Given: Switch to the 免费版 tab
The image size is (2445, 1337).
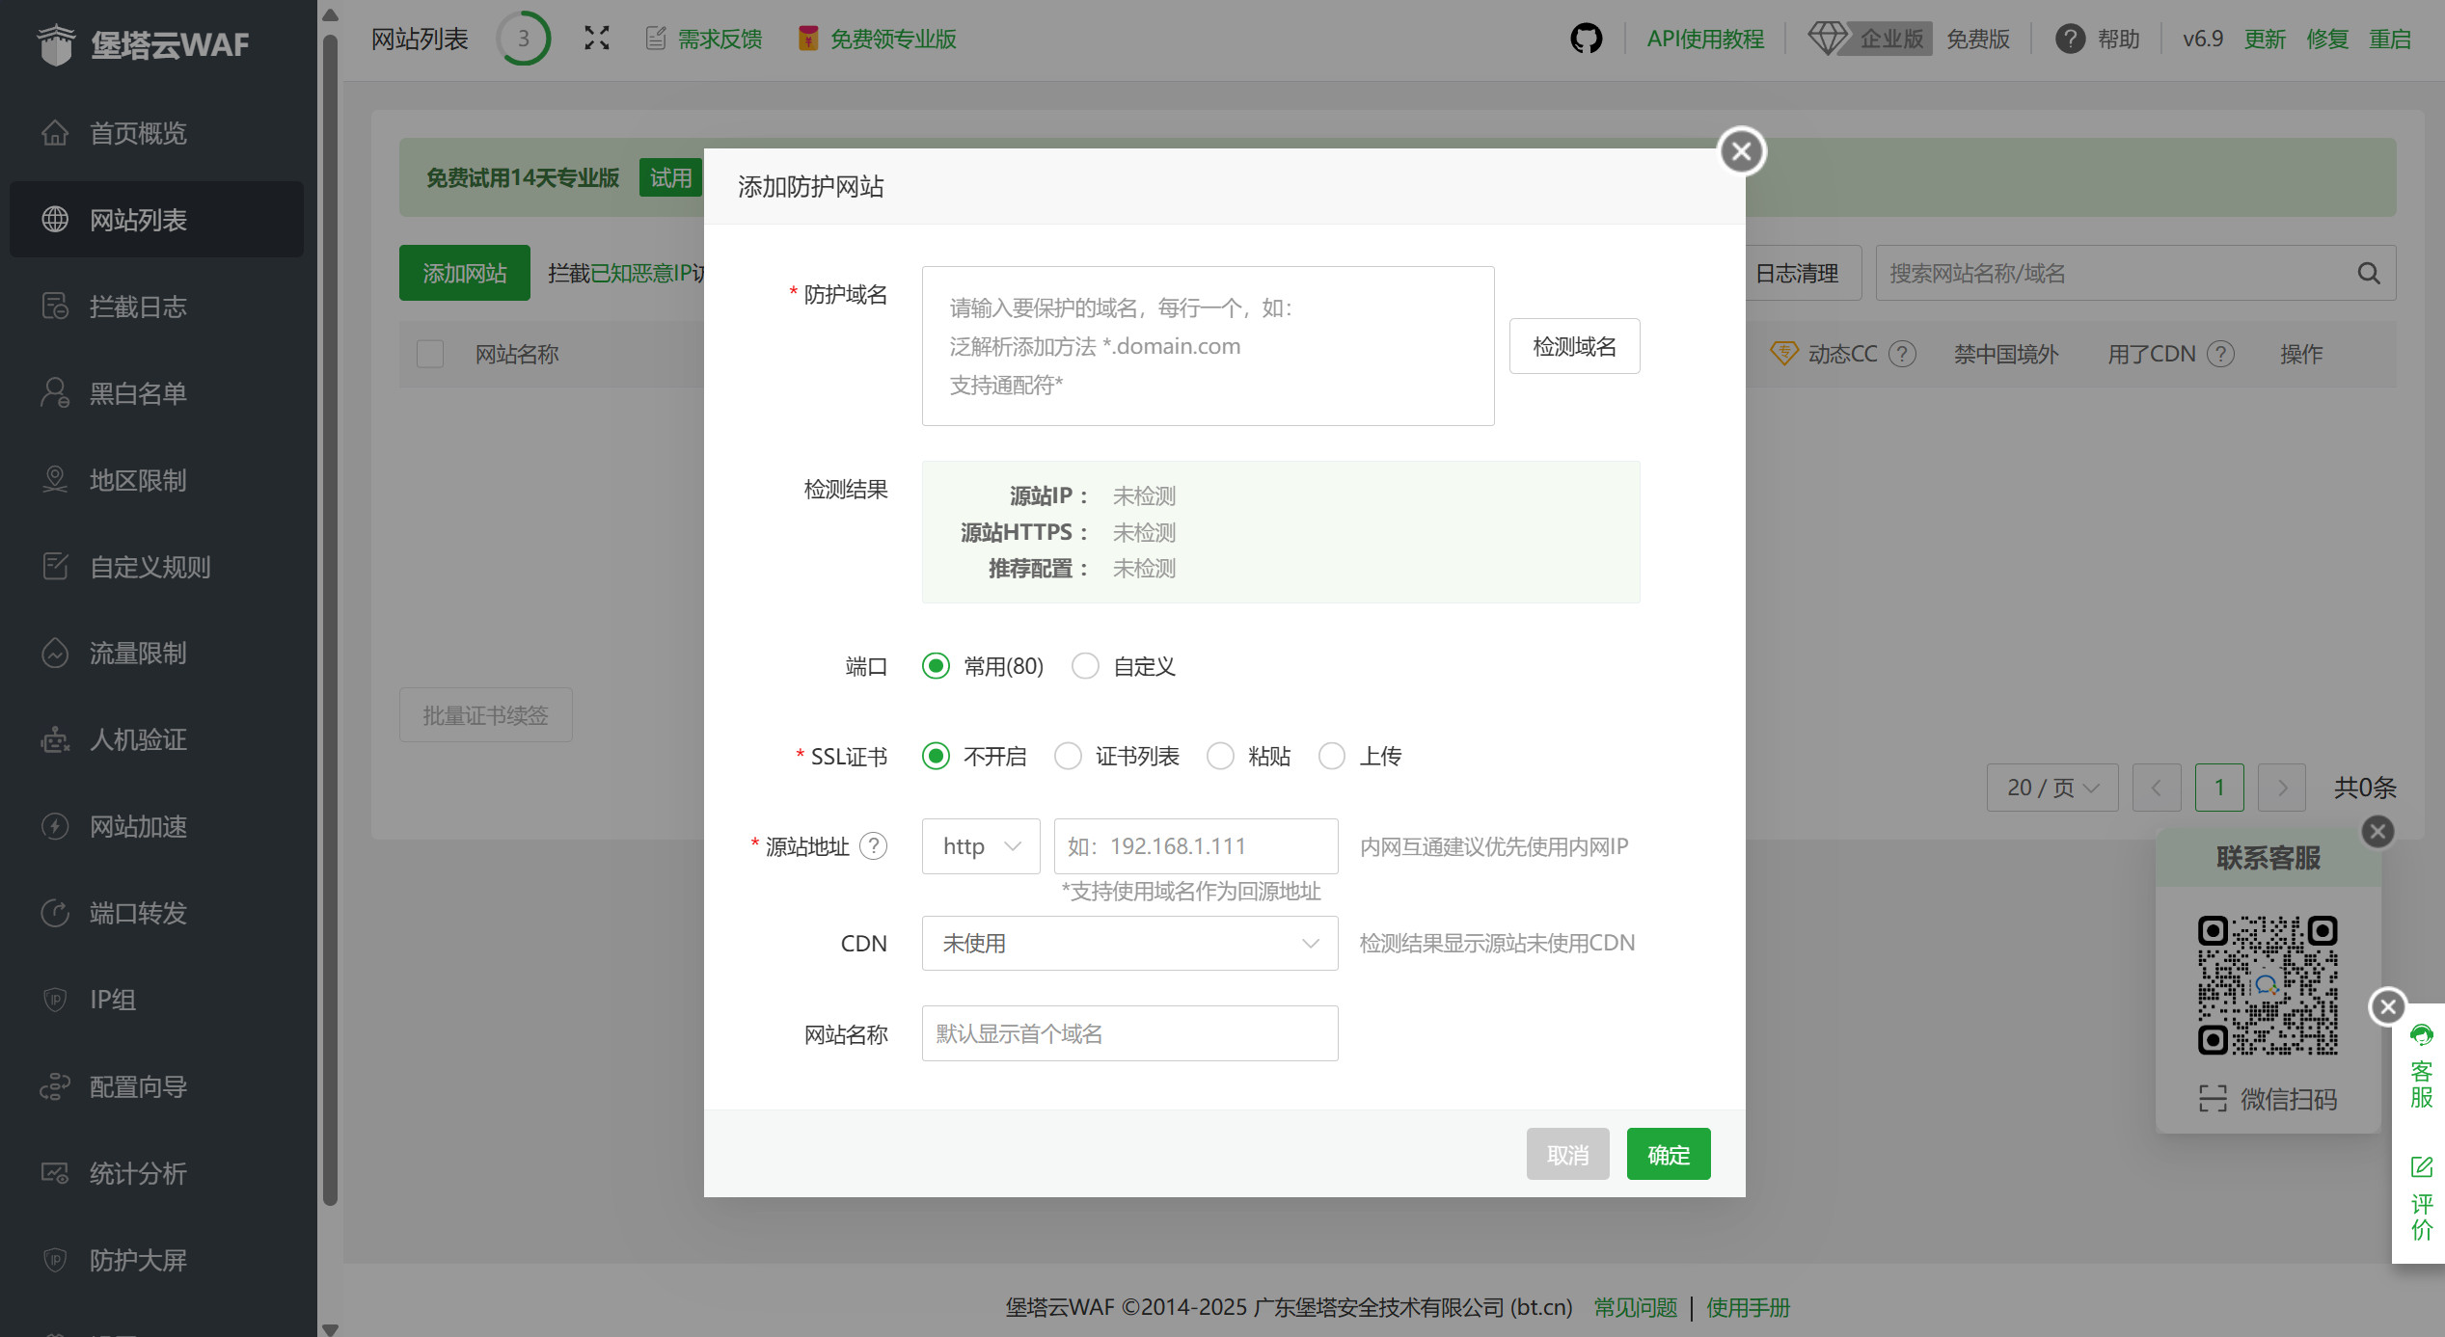Looking at the screenshot, I should pyautogui.click(x=1977, y=39).
